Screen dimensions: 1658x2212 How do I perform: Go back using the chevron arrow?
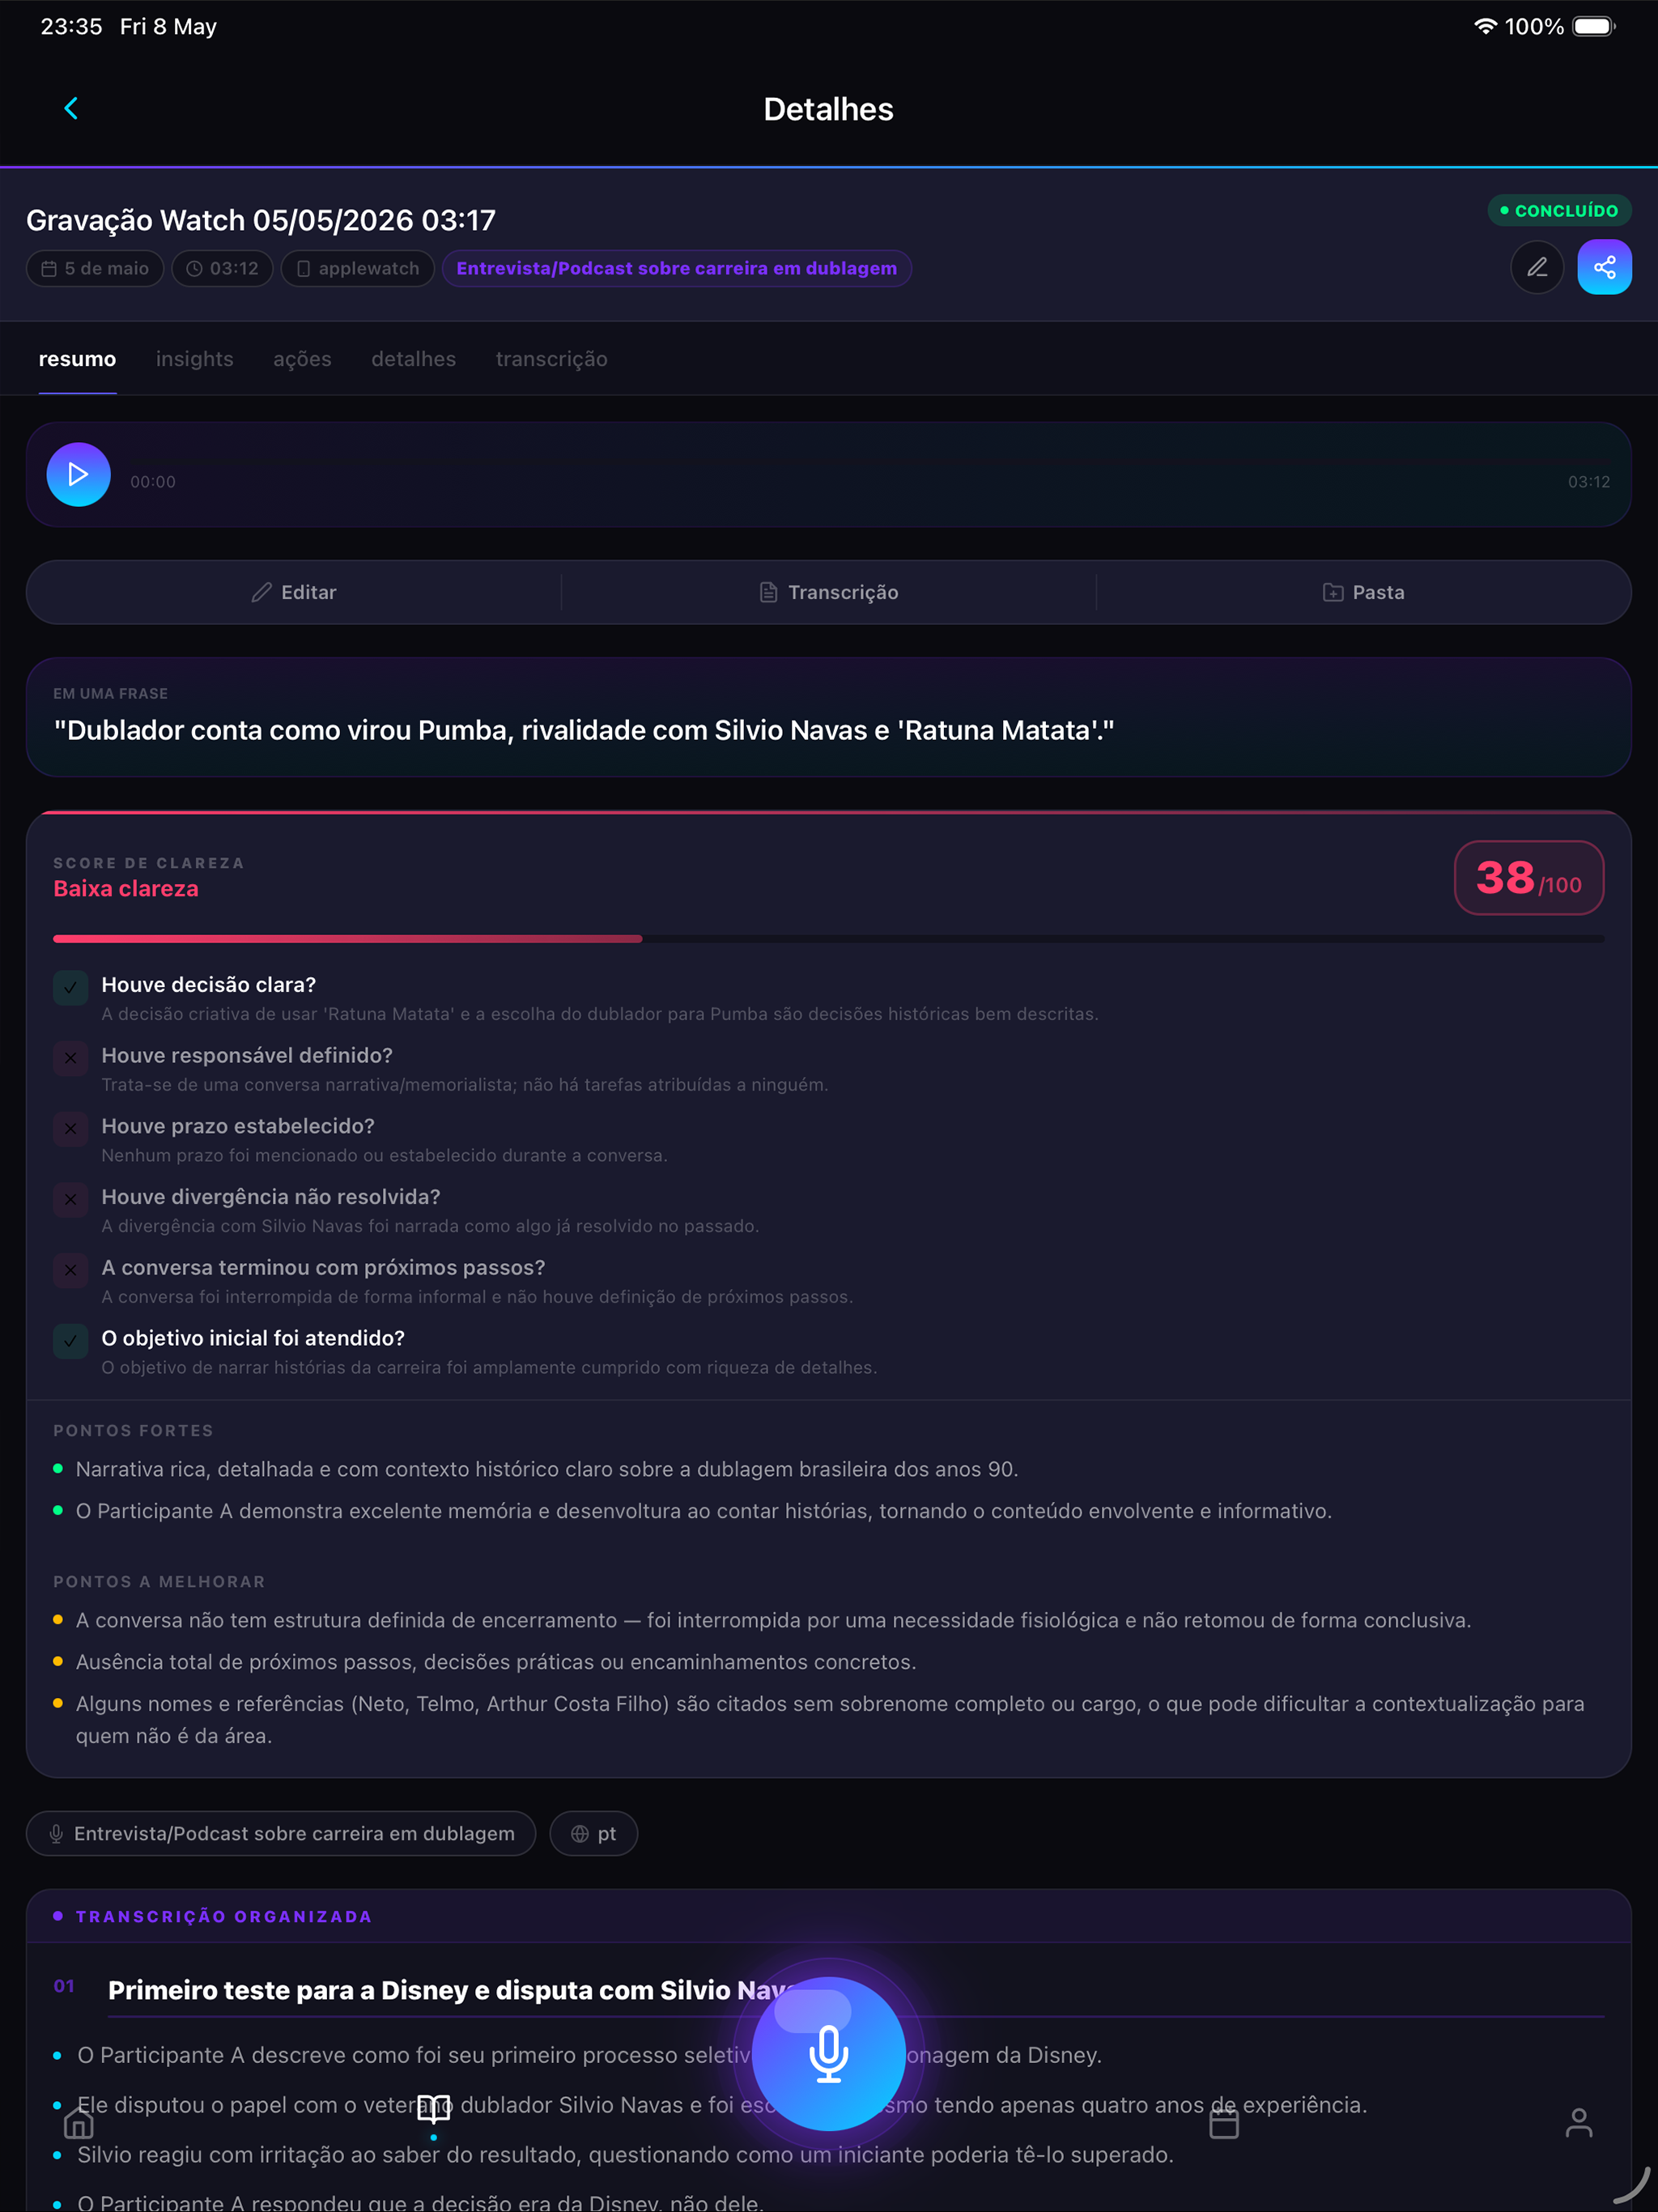[x=71, y=108]
